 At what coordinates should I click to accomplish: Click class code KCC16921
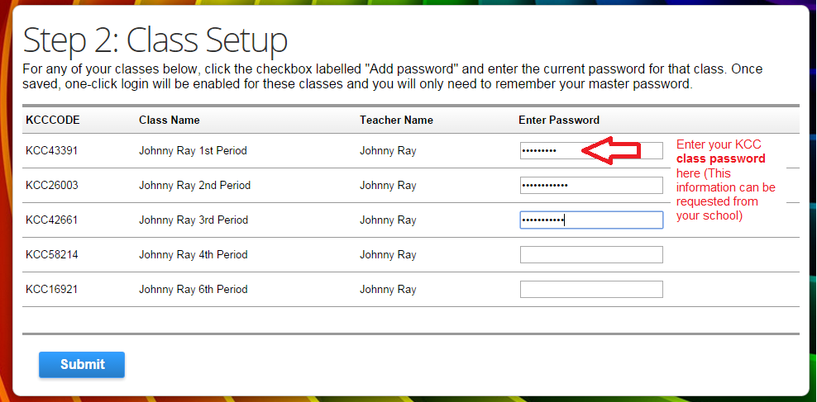52,290
